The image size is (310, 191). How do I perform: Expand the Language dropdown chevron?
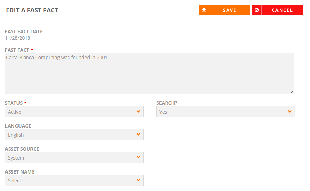[x=138, y=135]
